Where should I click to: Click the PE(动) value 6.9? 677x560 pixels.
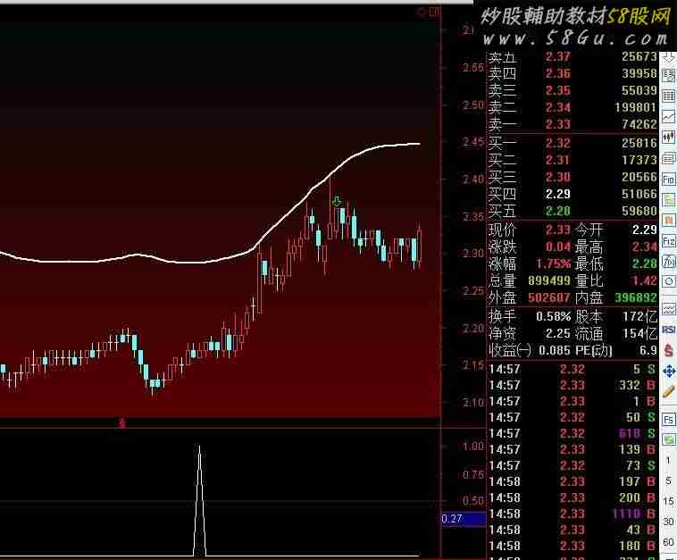648,351
